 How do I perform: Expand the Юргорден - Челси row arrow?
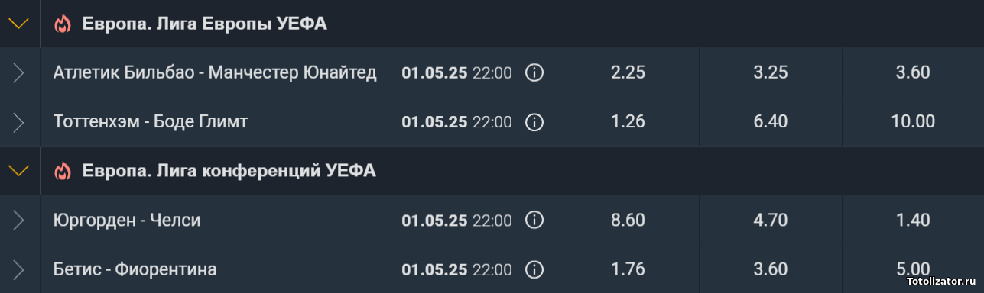pyautogui.click(x=18, y=221)
